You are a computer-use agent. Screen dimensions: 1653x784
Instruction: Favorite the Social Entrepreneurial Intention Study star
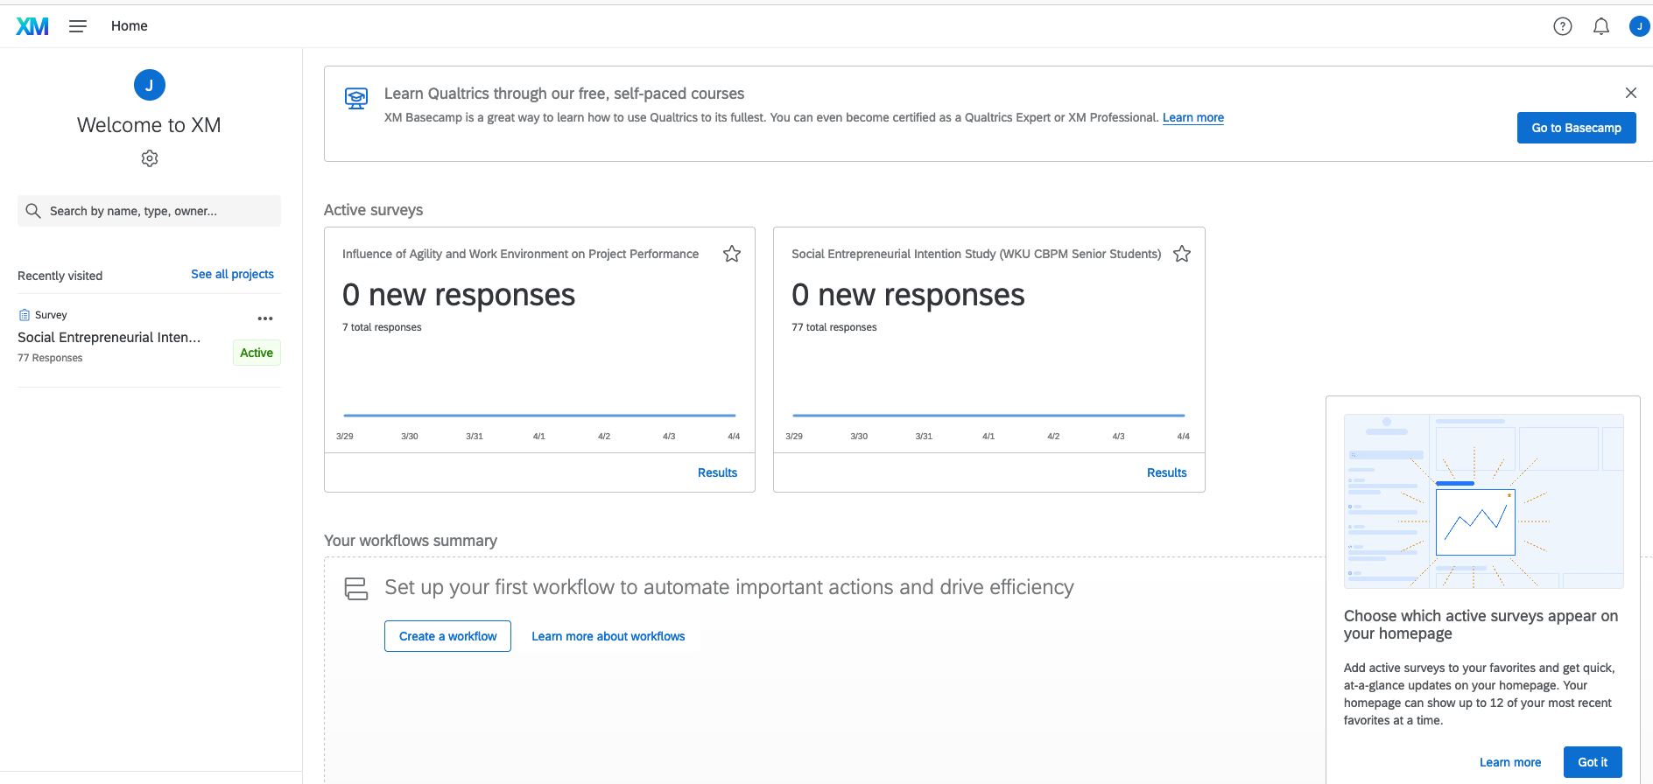coord(1182,254)
